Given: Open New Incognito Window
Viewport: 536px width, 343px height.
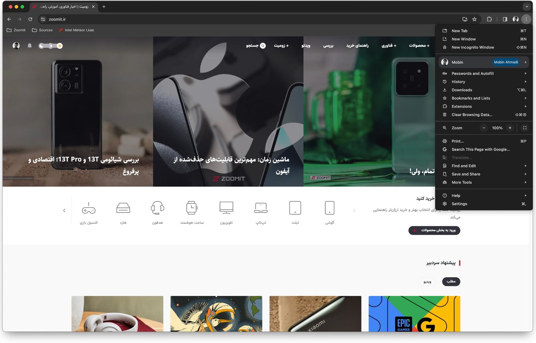Looking at the screenshot, I should coord(484,47).
